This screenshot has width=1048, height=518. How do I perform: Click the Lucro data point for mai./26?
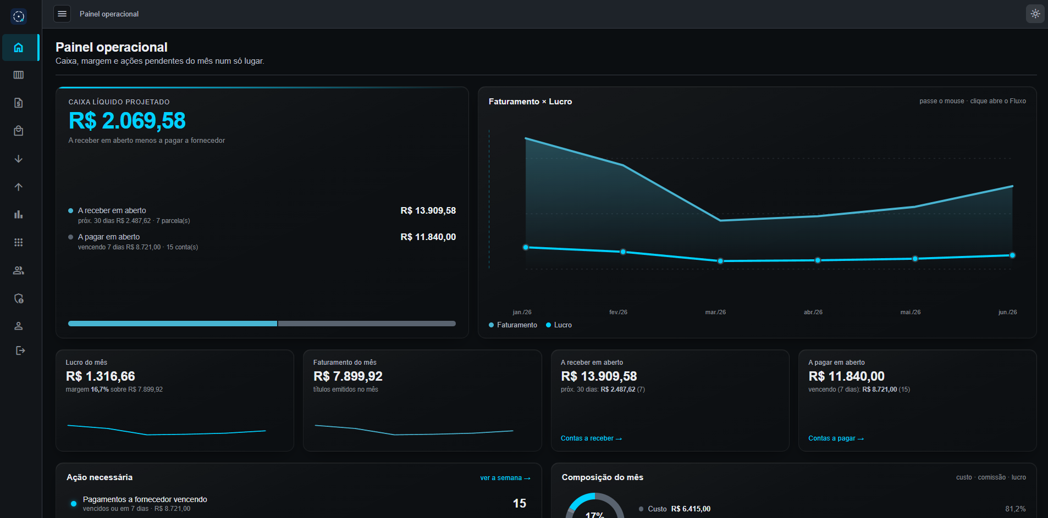(x=915, y=259)
